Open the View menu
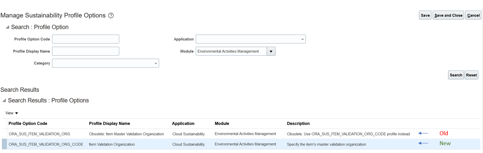 click(x=12, y=113)
